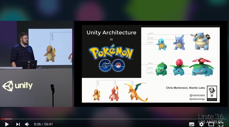229x127 pixels.
Task: Switch to theater mode
Action: pos(211,124)
